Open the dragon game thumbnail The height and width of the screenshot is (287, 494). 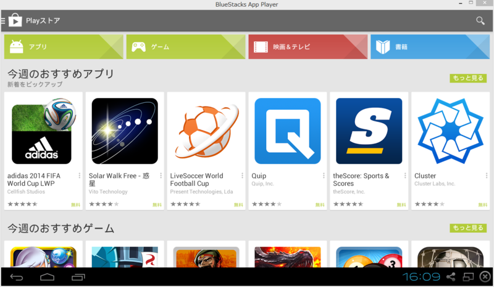[x=288, y=257]
